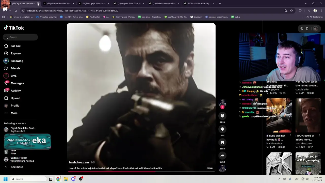Open trashcheez.am creator name on video
325x183 pixels.
(x=79, y=162)
